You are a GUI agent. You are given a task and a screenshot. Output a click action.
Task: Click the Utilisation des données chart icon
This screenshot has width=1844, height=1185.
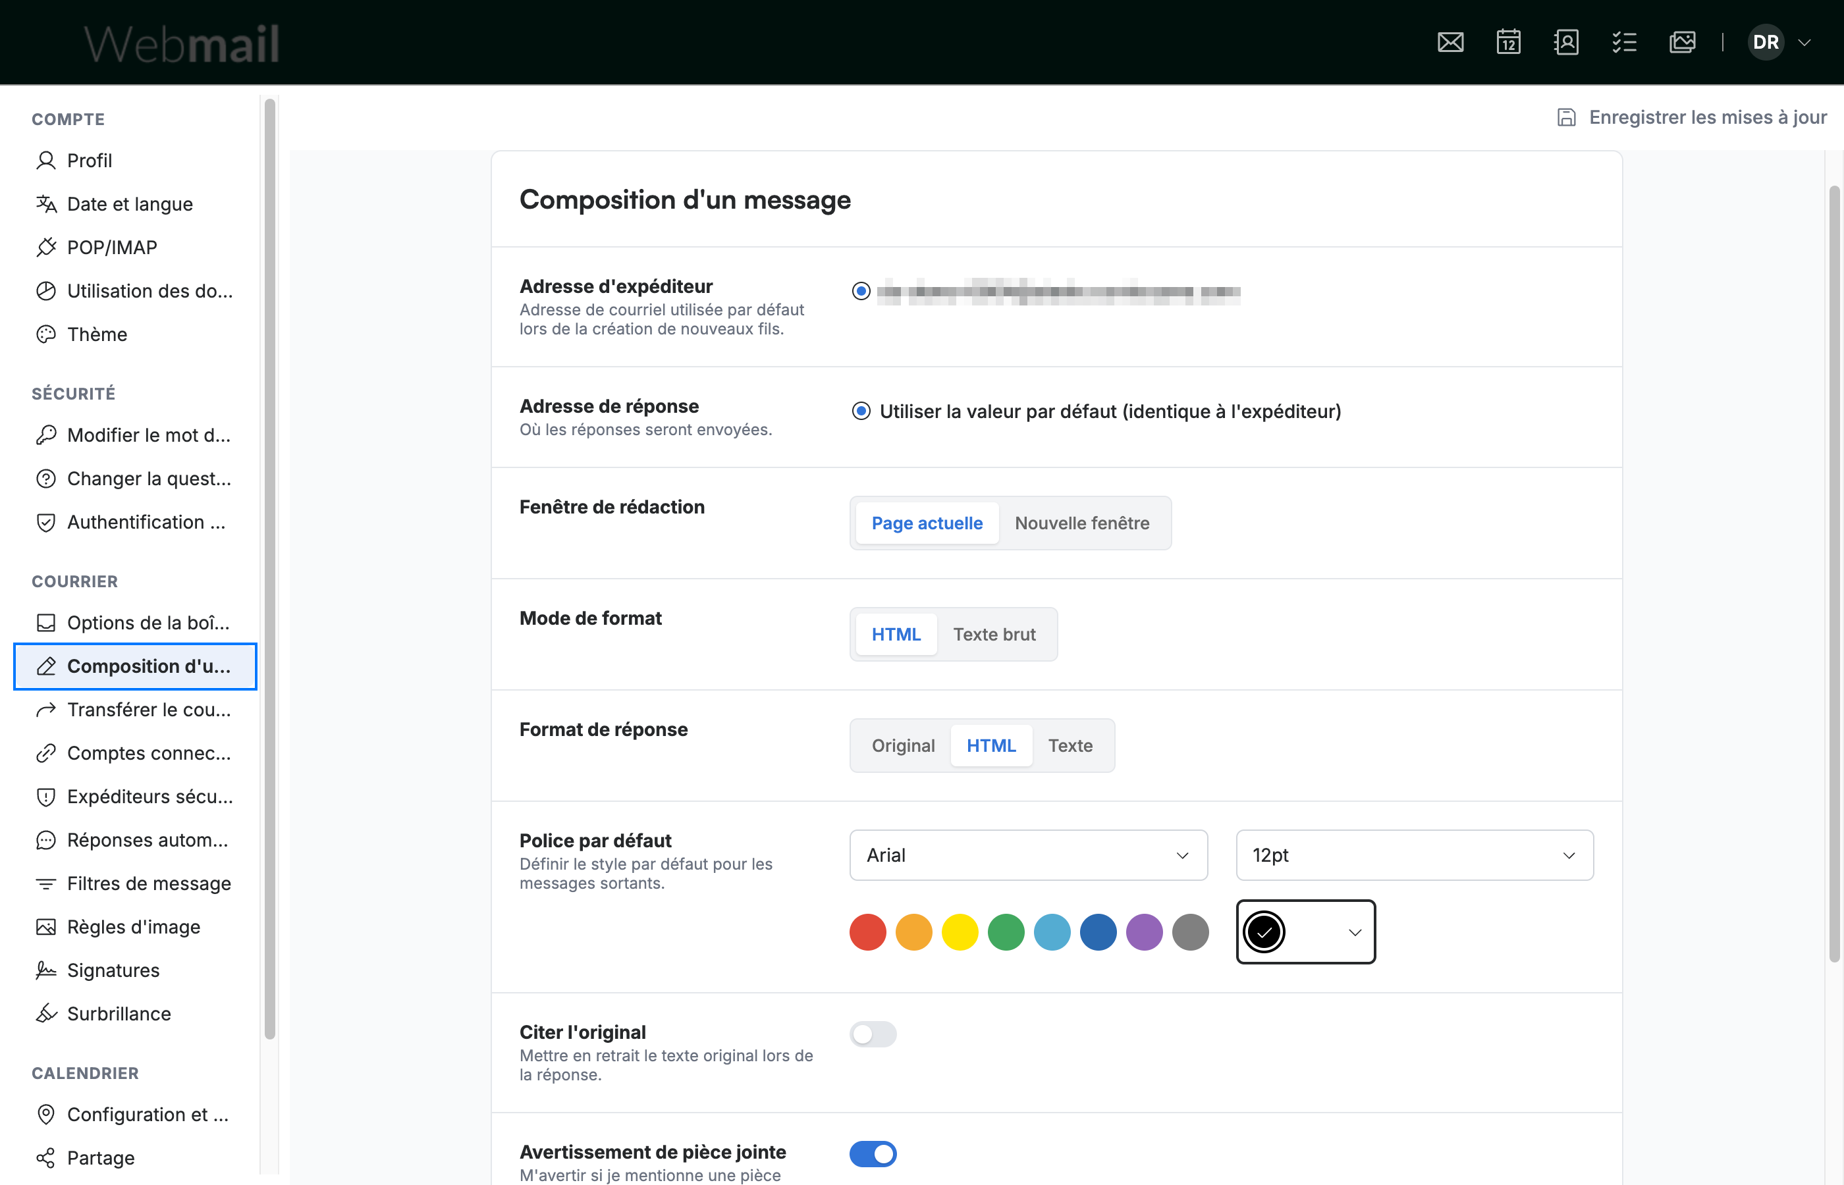click(x=46, y=291)
